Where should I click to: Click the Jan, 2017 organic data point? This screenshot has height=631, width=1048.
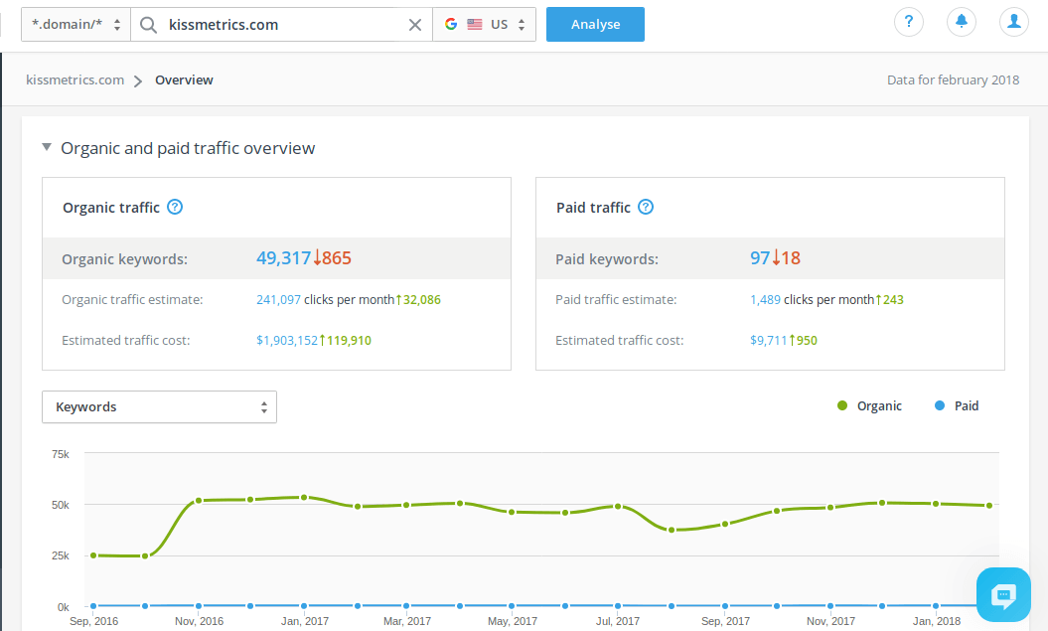(x=304, y=497)
